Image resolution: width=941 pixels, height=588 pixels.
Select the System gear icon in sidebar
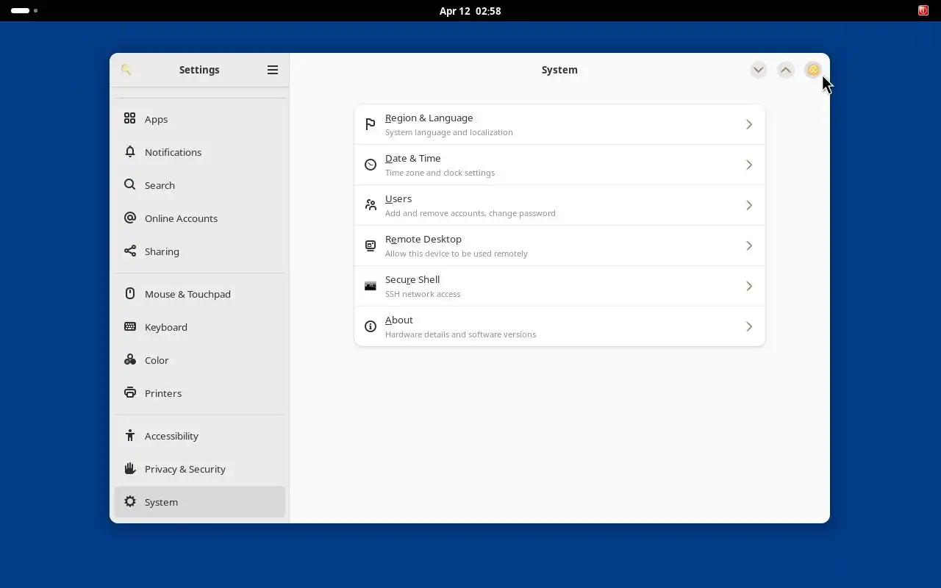tap(130, 501)
